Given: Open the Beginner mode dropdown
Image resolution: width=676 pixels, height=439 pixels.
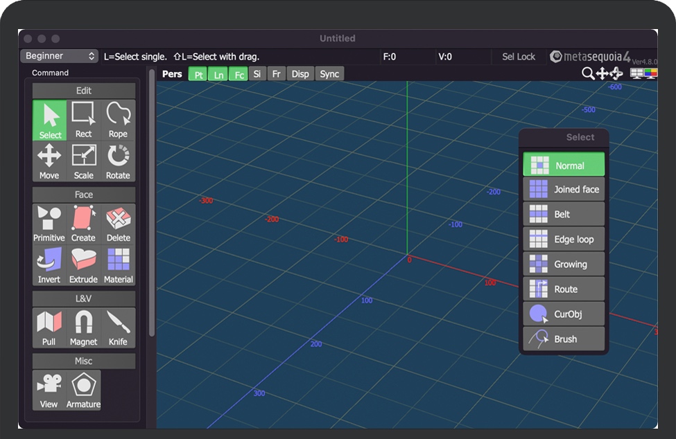Looking at the screenshot, I should tap(60, 56).
